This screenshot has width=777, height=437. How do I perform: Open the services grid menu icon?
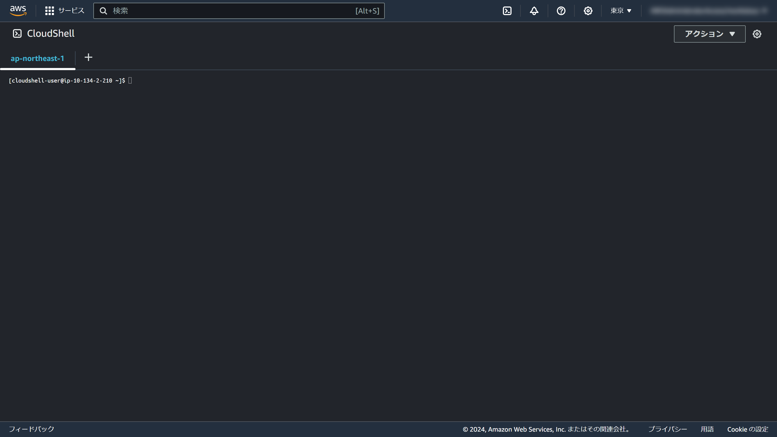(49, 11)
